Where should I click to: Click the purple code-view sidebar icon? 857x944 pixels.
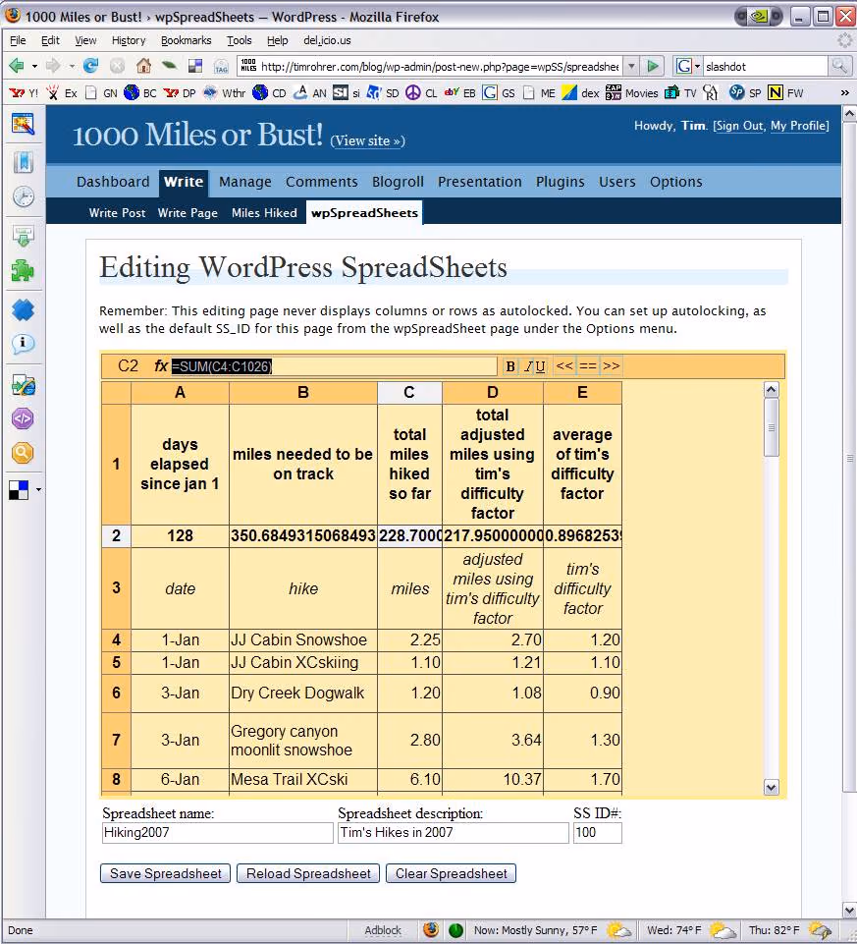point(23,418)
